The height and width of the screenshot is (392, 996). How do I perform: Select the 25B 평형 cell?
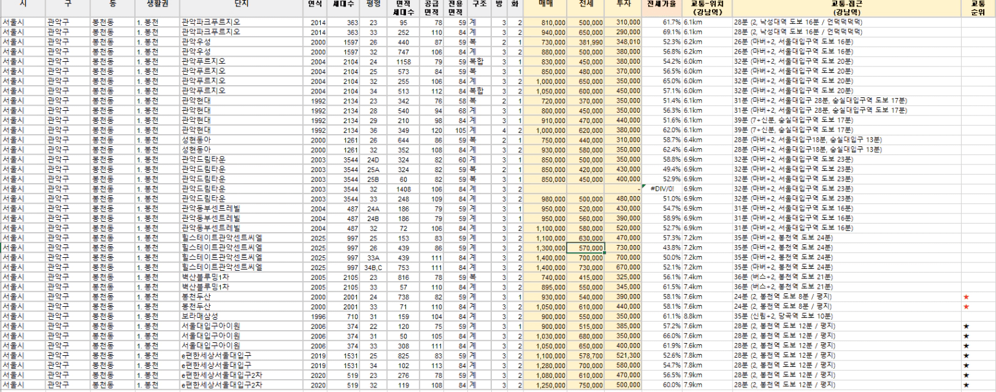tap(373, 179)
